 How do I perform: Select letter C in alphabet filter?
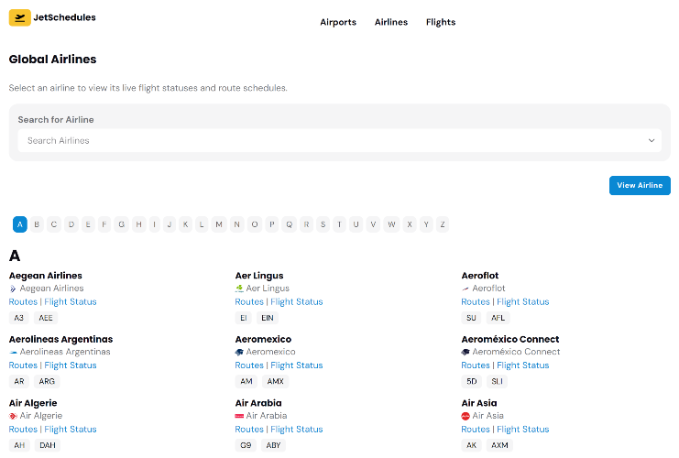coord(54,224)
